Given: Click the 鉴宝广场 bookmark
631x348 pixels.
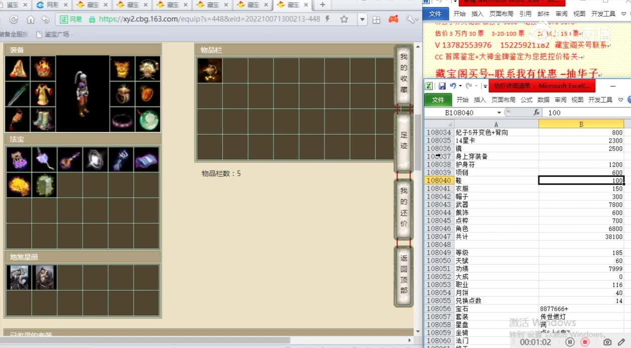Looking at the screenshot, I should click(53, 34).
